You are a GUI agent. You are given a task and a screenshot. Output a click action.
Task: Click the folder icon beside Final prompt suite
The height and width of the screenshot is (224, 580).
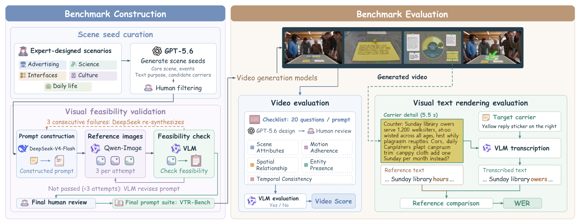click(119, 203)
